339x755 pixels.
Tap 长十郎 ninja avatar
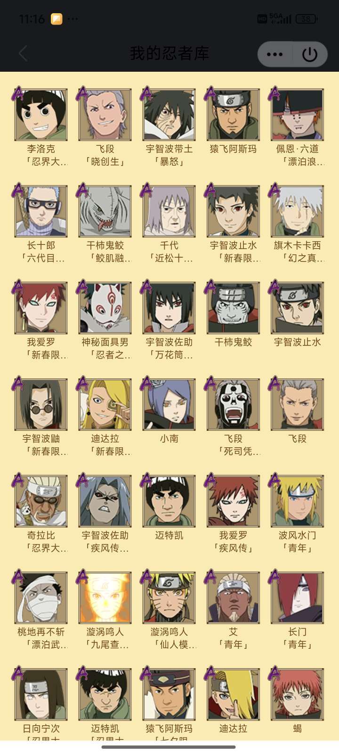[x=41, y=211]
